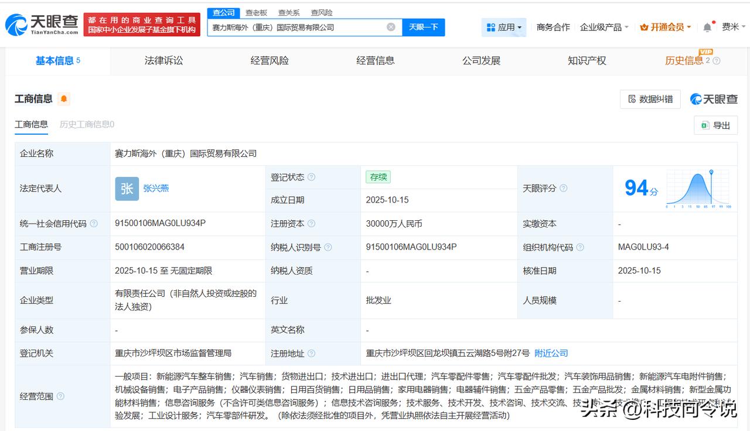Click the orange alert bell beside 工商信息
Viewport: 750px width, 431px height.
64,99
